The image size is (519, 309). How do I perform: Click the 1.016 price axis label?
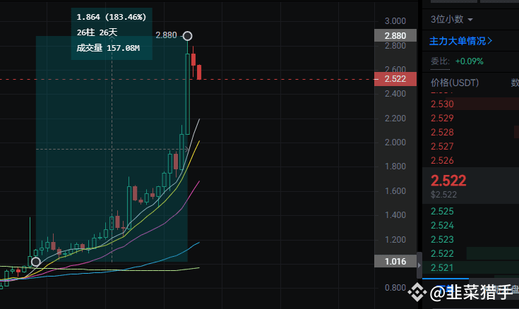click(395, 261)
